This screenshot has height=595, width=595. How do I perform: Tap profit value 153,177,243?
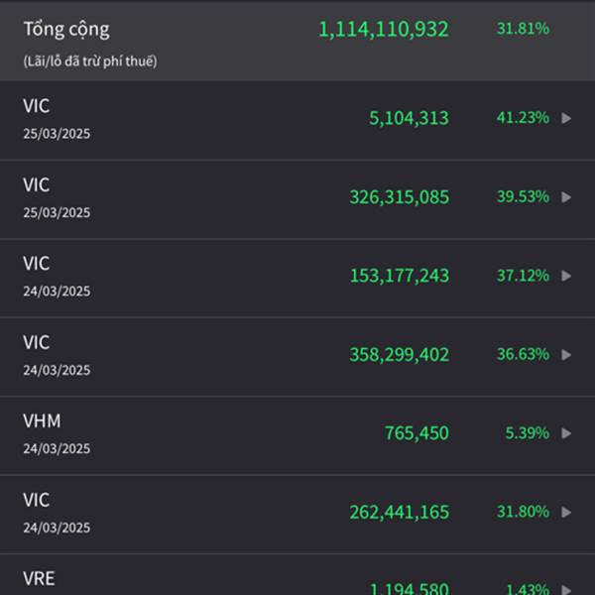pyautogui.click(x=400, y=276)
